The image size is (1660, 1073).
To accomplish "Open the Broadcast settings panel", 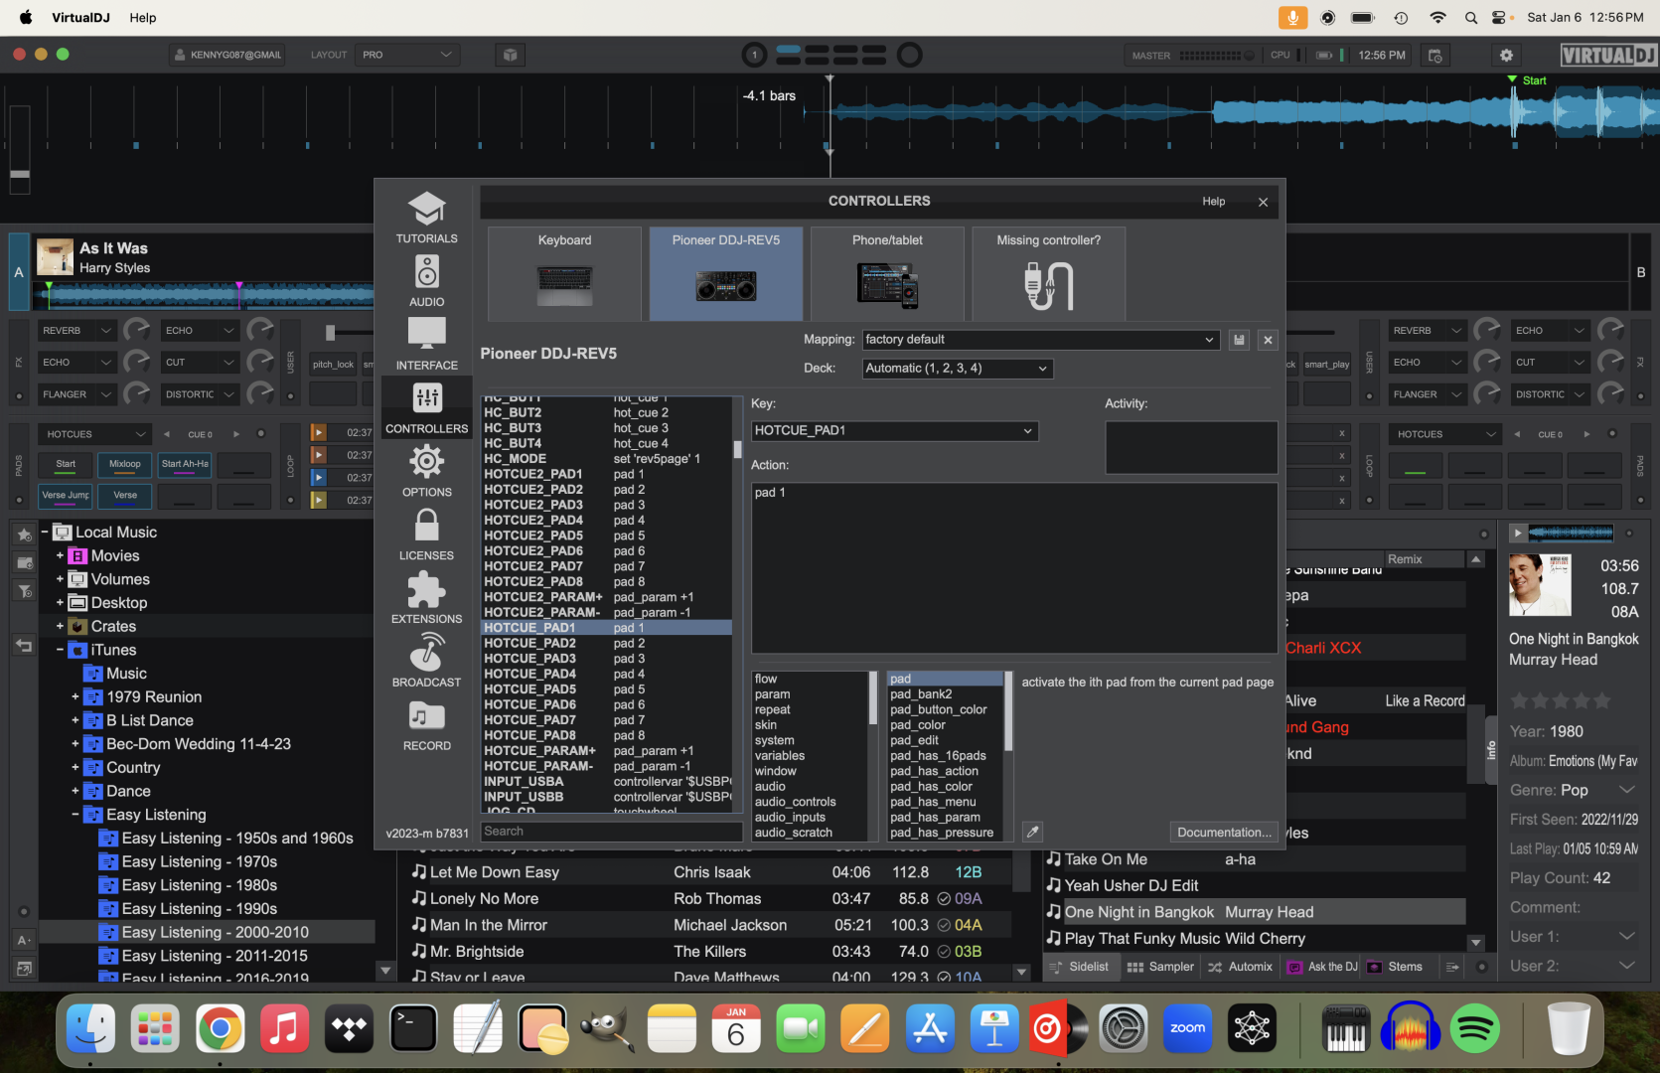I will 426,660.
